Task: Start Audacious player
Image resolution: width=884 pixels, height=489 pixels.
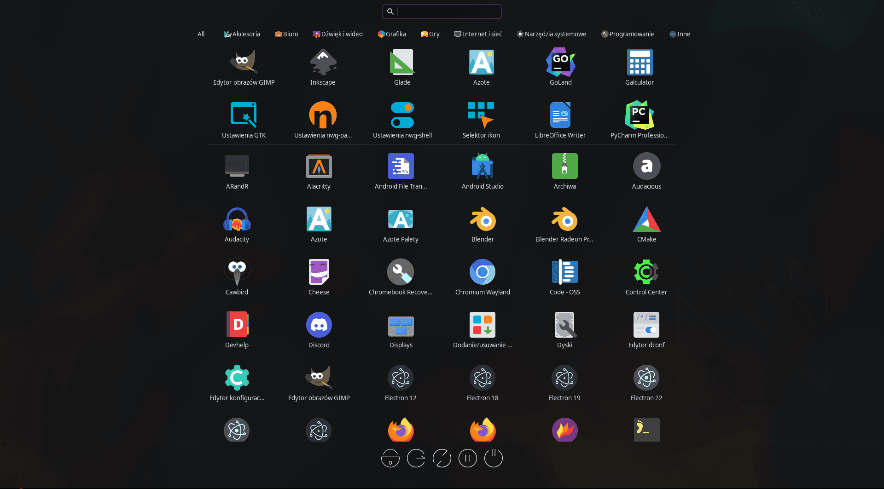Action: [646, 171]
